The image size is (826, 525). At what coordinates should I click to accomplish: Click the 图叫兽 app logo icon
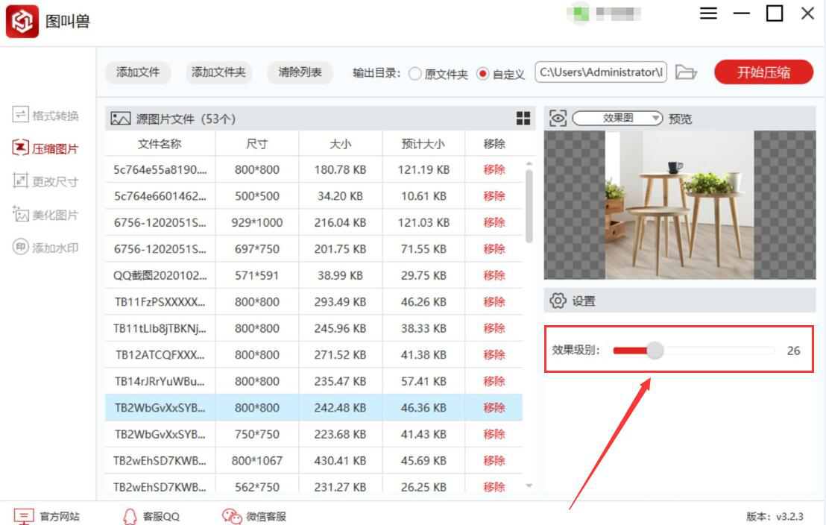click(x=22, y=21)
